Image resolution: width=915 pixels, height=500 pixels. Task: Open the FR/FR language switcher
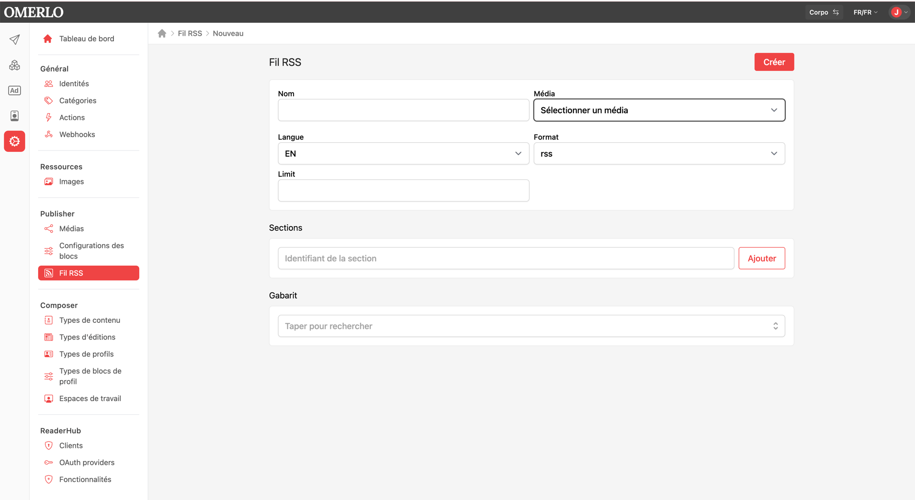point(865,12)
